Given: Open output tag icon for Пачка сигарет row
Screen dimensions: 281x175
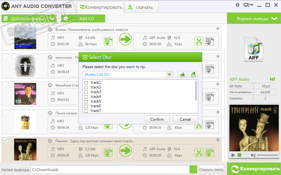Looking at the screenshot, I should (x=209, y=125).
